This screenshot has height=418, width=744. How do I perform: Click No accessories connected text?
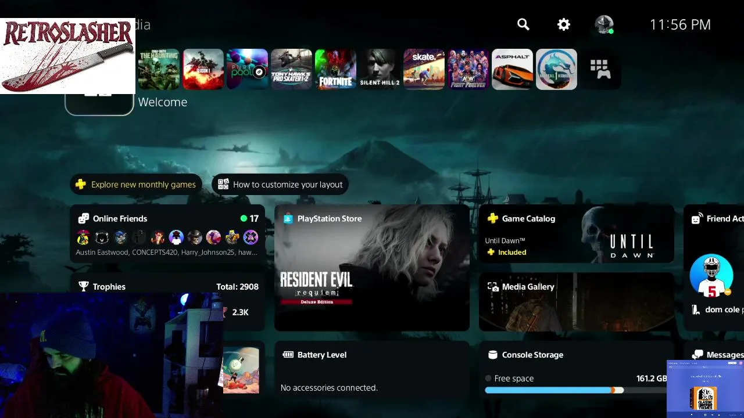click(329, 388)
